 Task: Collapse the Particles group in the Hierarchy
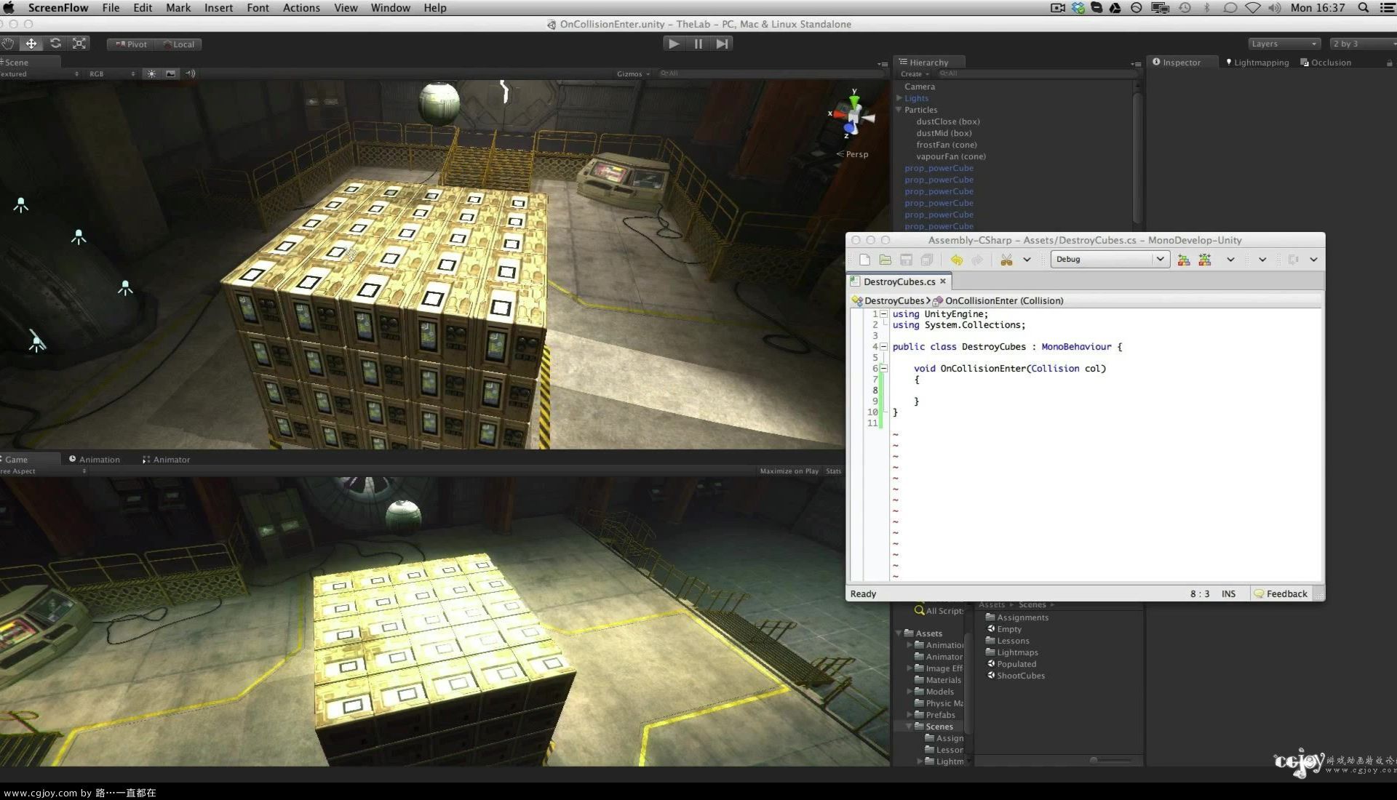click(x=899, y=110)
